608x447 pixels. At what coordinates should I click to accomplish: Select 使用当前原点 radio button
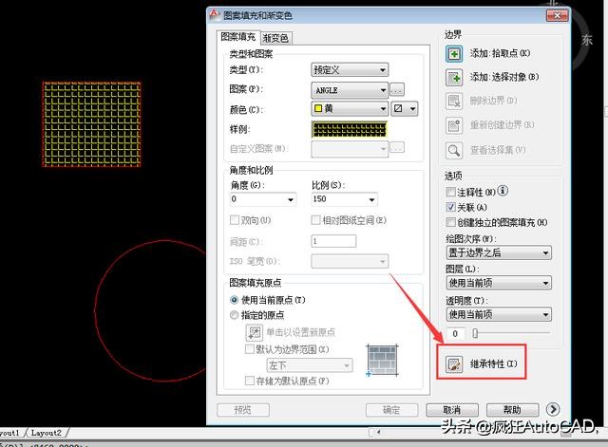pos(234,300)
